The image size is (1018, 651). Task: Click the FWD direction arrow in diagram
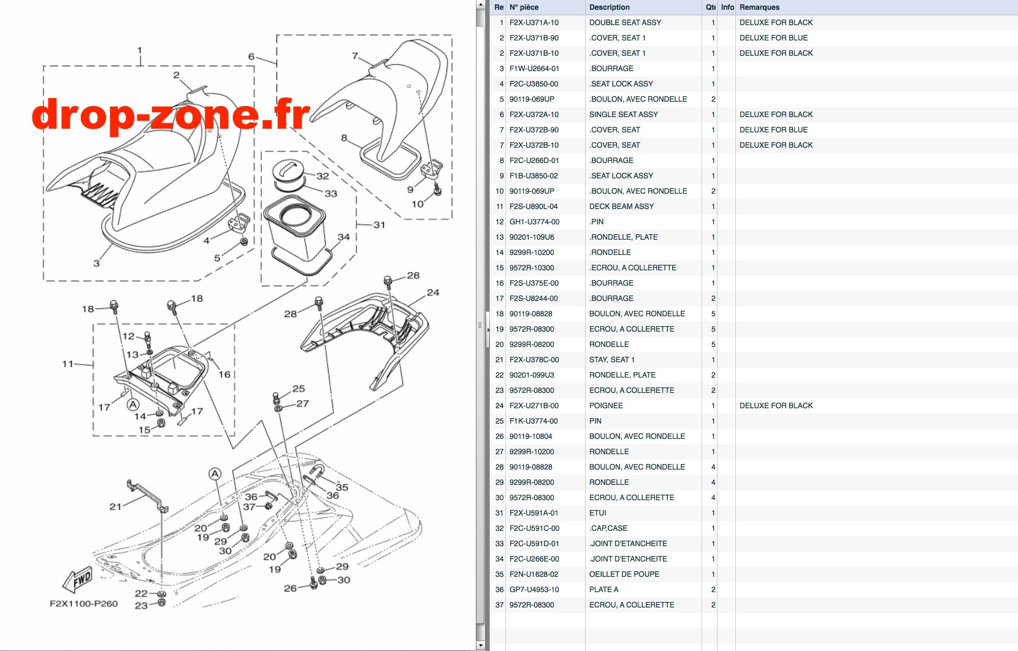pos(78,579)
